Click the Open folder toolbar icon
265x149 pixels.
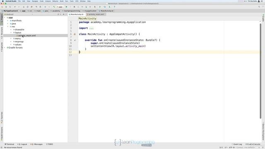[2, 7]
